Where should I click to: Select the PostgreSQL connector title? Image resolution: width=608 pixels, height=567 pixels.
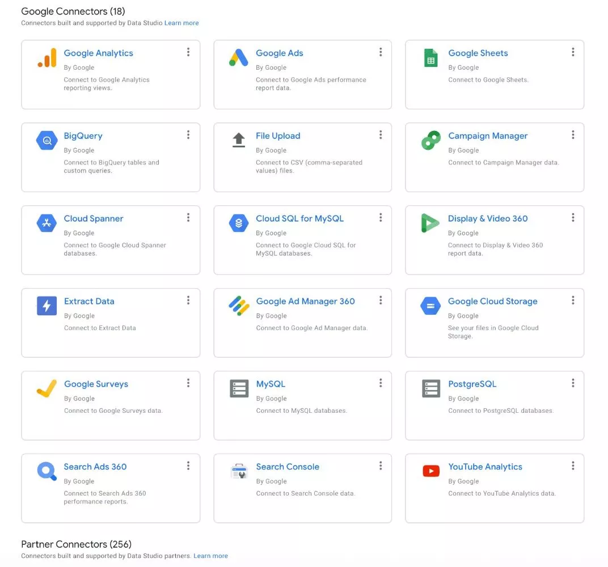point(472,384)
